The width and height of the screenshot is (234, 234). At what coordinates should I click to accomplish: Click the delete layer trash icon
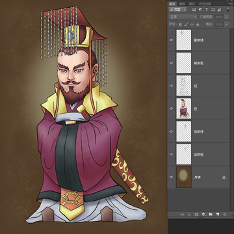coord(225,214)
